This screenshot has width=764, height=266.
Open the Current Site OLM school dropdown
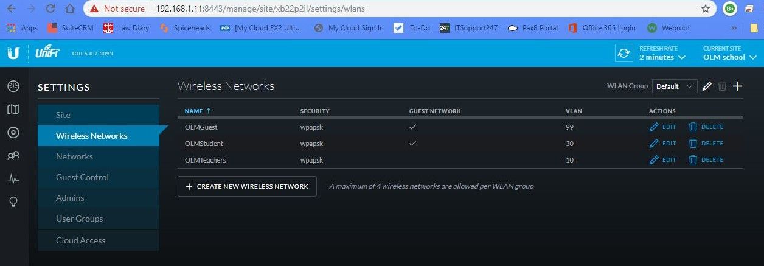click(729, 57)
